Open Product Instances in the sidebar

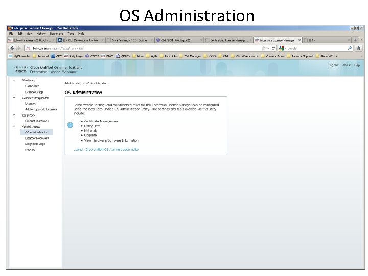tap(37, 121)
